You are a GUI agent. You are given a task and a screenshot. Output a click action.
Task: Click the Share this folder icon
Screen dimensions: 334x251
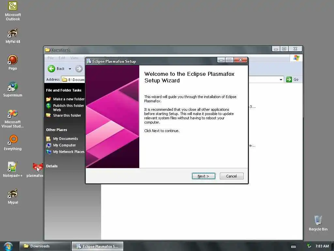click(x=49, y=115)
